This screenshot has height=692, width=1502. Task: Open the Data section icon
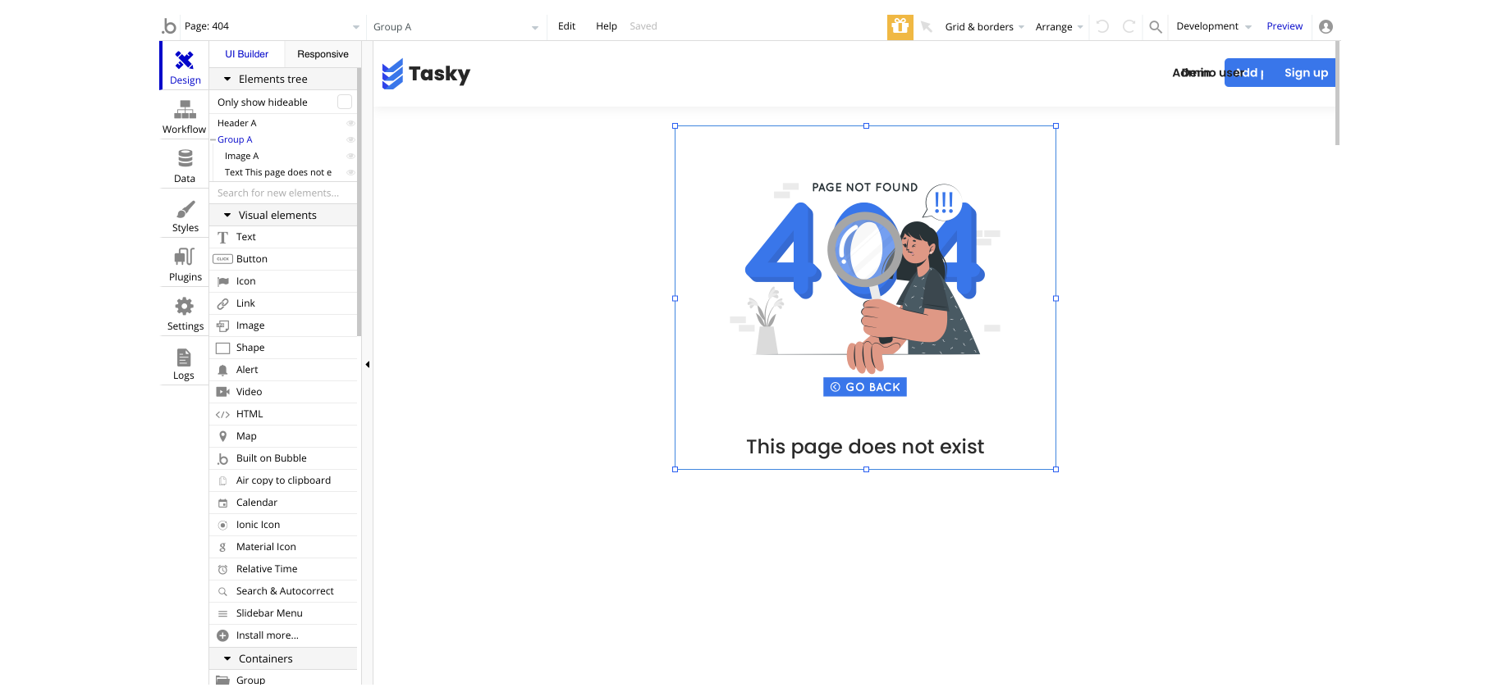(x=185, y=158)
